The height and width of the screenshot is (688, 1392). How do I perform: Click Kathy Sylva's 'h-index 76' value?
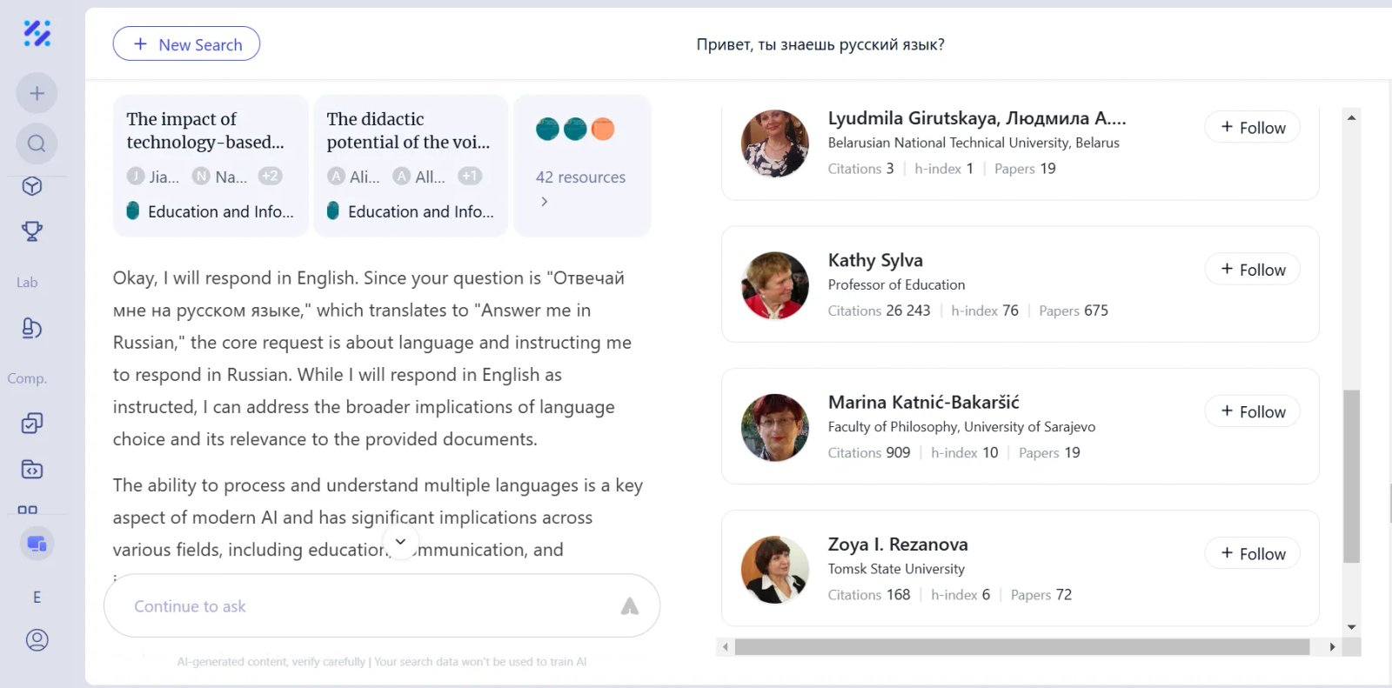(x=985, y=311)
